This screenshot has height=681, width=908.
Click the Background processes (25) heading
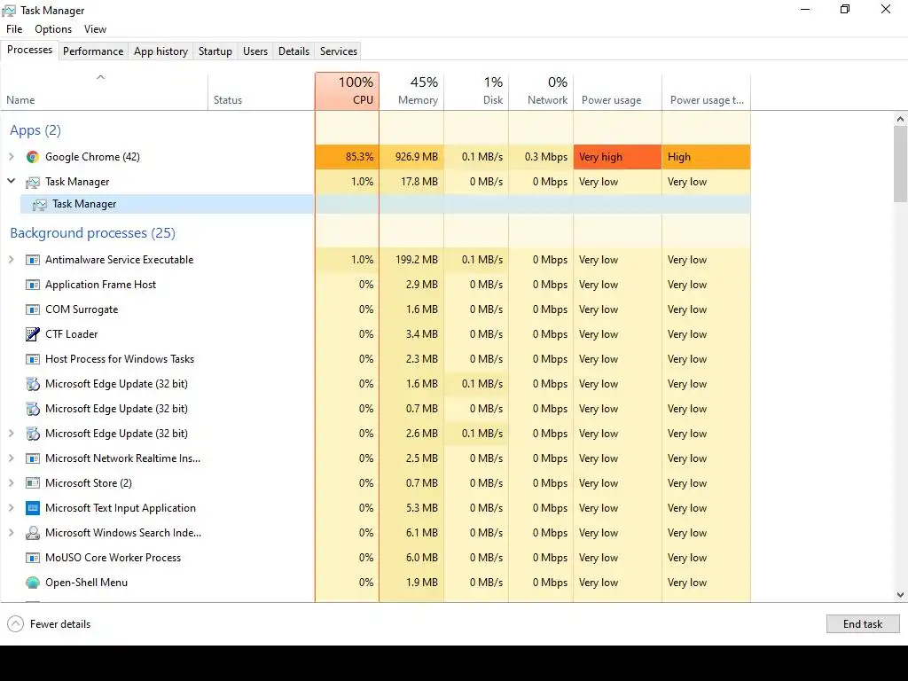[x=92, y=233]
